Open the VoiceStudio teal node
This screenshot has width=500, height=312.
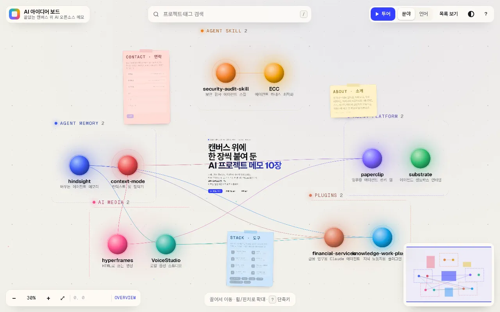(166, 244)
